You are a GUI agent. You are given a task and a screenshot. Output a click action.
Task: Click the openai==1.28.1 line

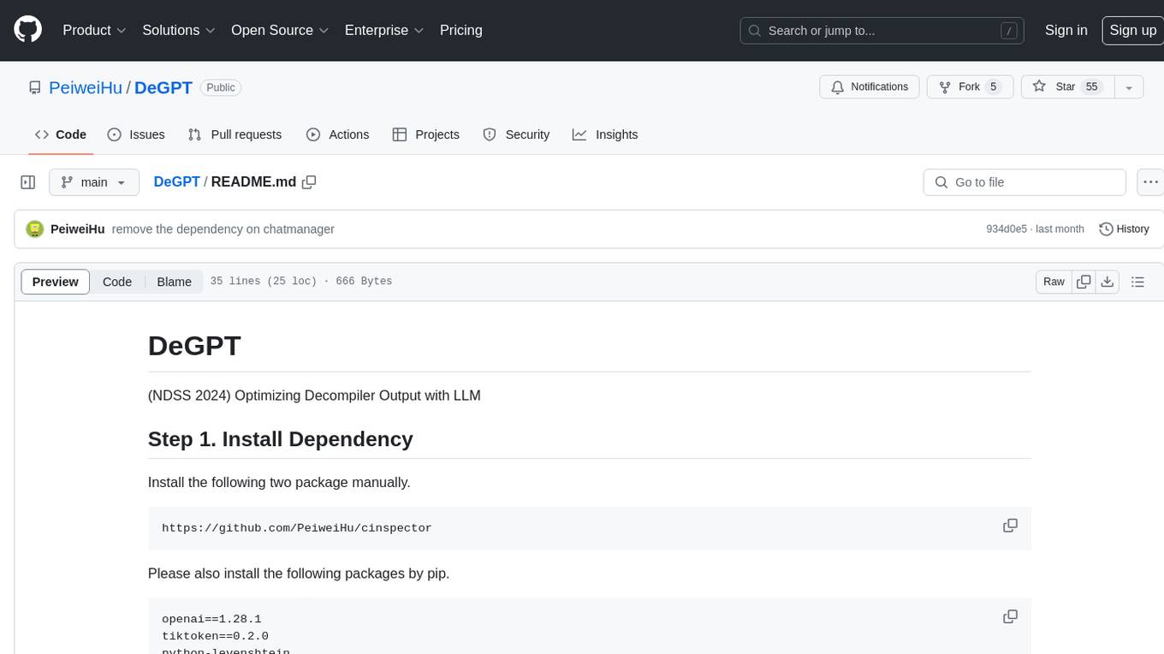211,619
